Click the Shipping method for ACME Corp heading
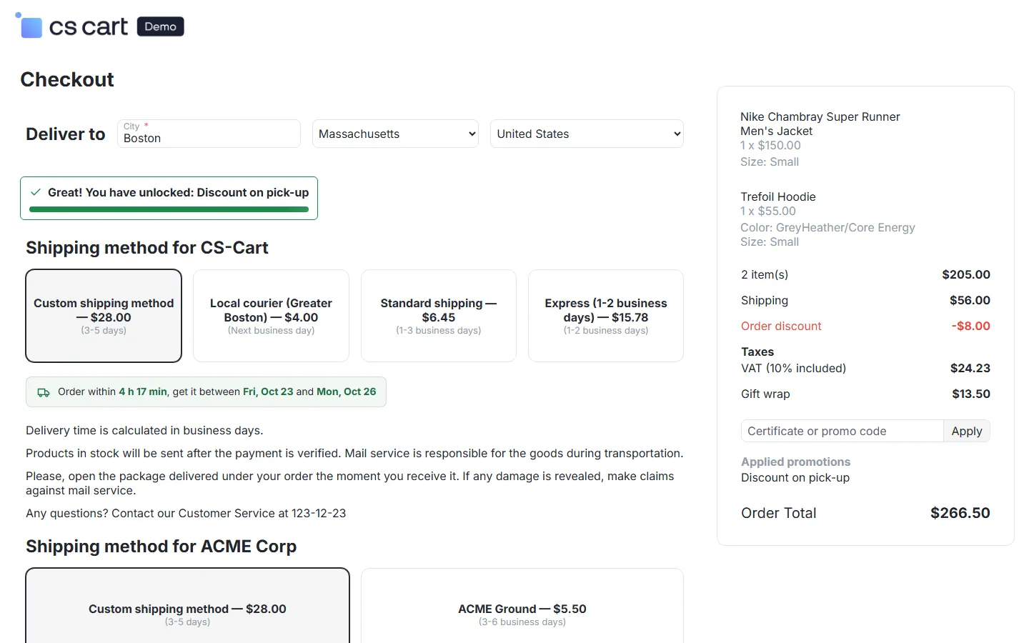Image resolution: width=1029 pixels, height=643 pixels. click(x=161, y=546)
